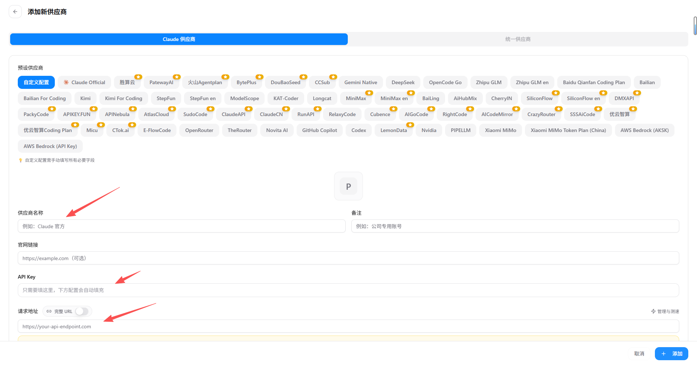
Task: Click the vertical scrollbar thumb
Action: tap(695, 25)
